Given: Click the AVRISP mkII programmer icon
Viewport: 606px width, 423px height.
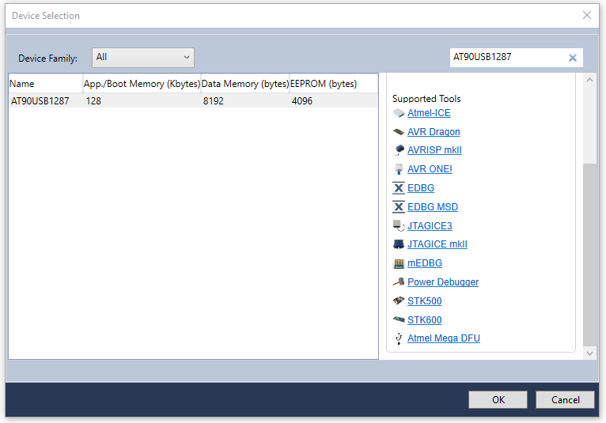Looking at the screenshot, I should pyautogui.click(x=399, y=150).
